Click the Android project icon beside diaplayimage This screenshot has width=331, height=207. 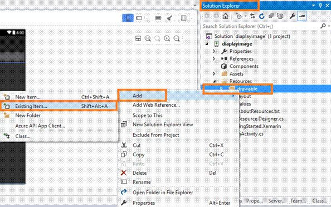click(x=217, y=44)
